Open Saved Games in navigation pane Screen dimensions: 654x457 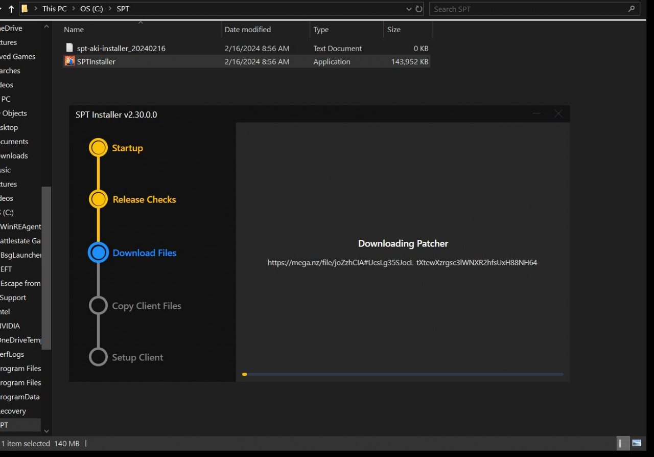click(18, 56)
